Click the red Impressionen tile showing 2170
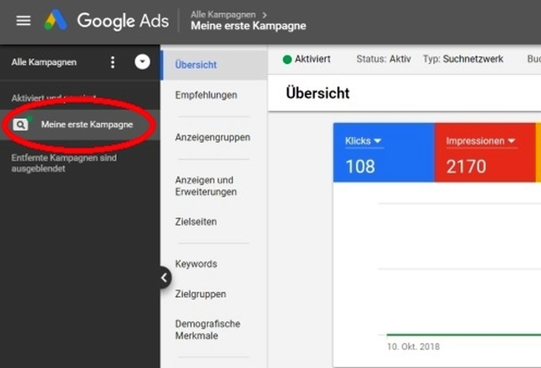The image size is (541, 368). pos(485,152)
